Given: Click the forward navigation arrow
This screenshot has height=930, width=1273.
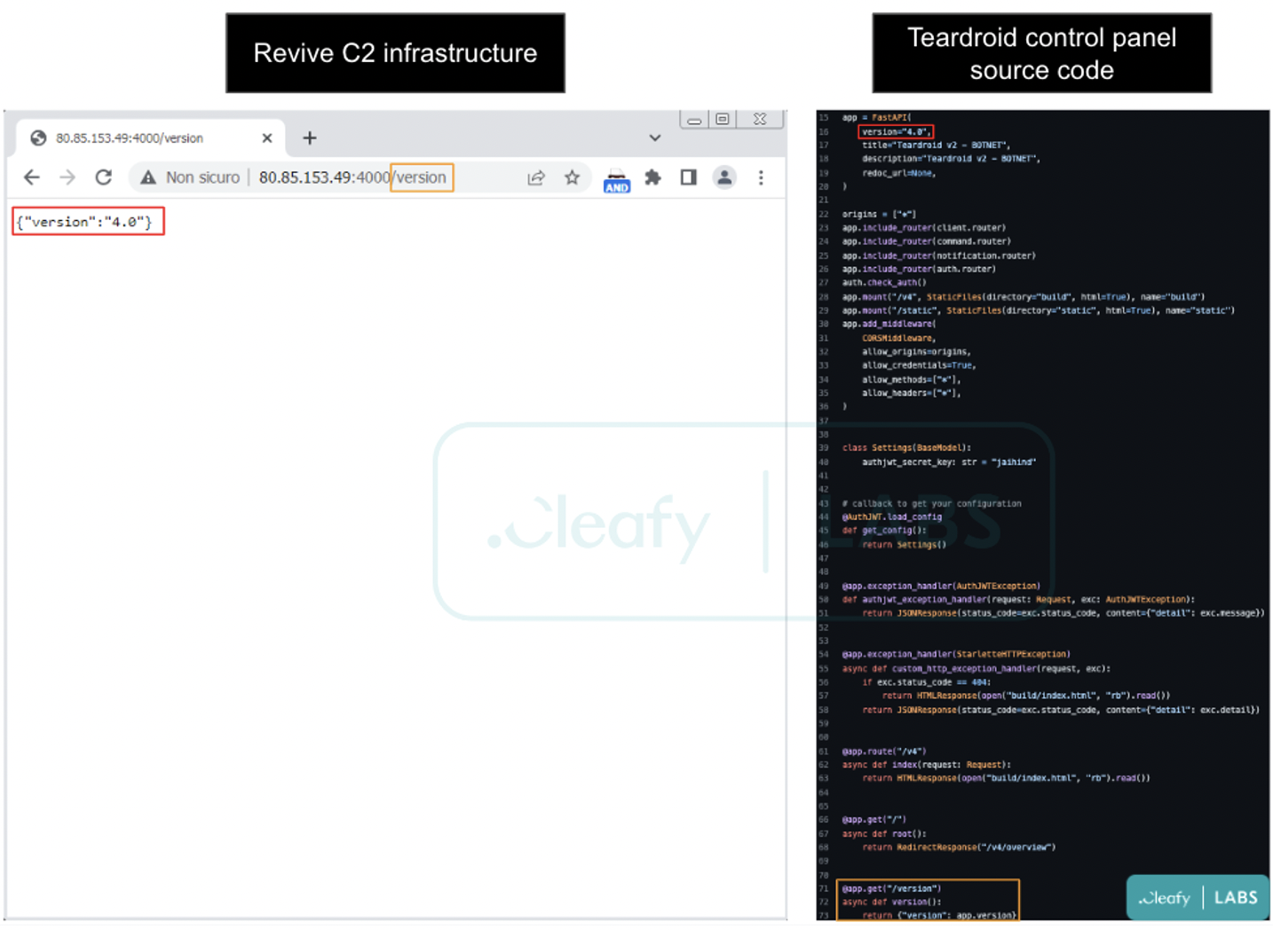Looking at the screenshot, I should point(67,177).
